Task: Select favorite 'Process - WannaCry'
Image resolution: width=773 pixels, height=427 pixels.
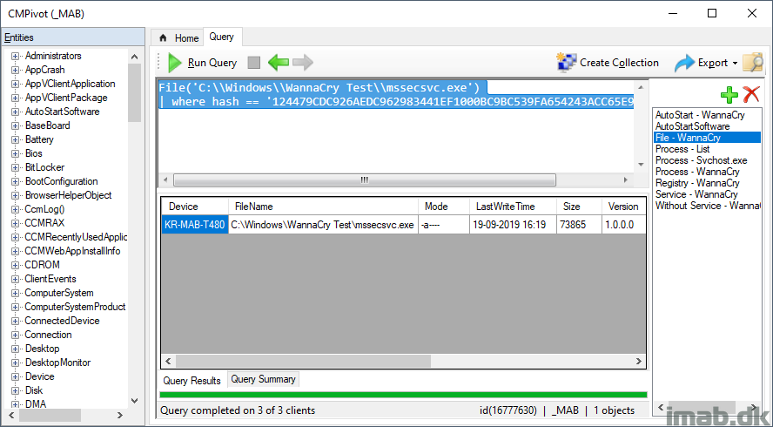Action: click(697, 172)
